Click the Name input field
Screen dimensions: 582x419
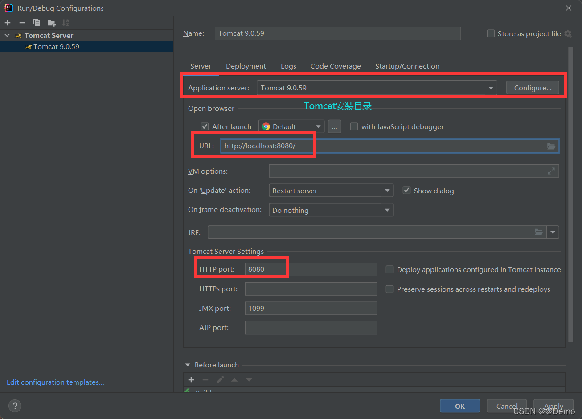338,33
